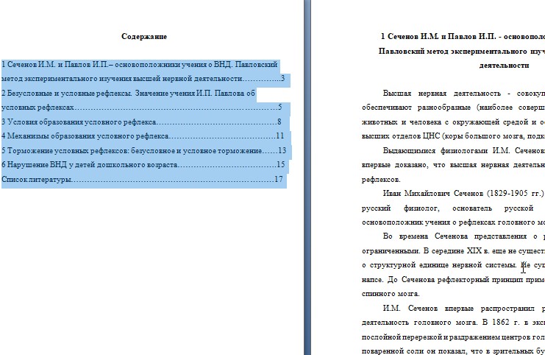The image size is (545, 355).
Task: Click contents entry "3 Условия образования условного рефлекса"
Action: coord(81,122)
